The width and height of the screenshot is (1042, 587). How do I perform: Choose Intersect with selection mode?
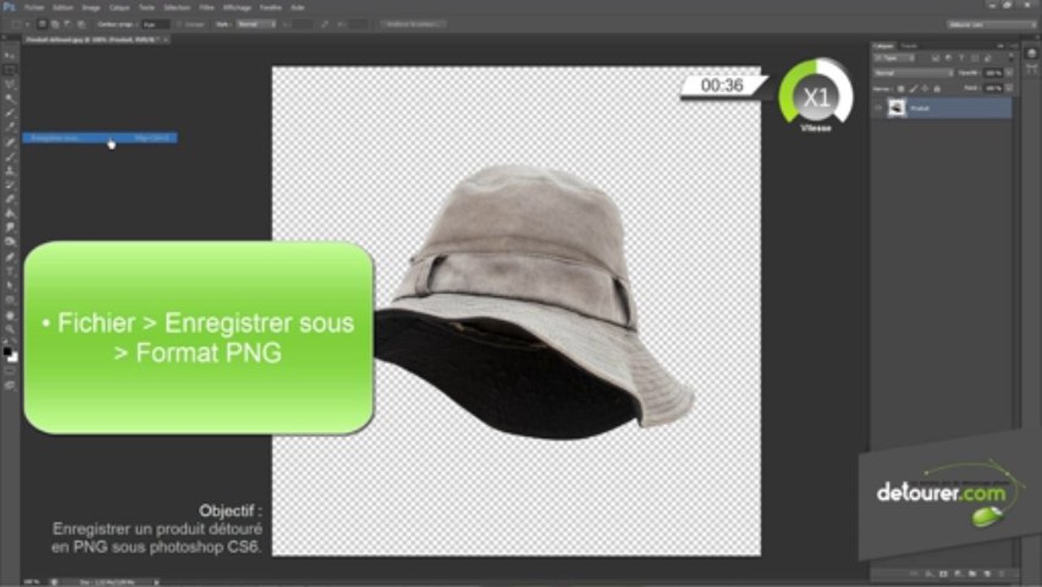[81, 24]
